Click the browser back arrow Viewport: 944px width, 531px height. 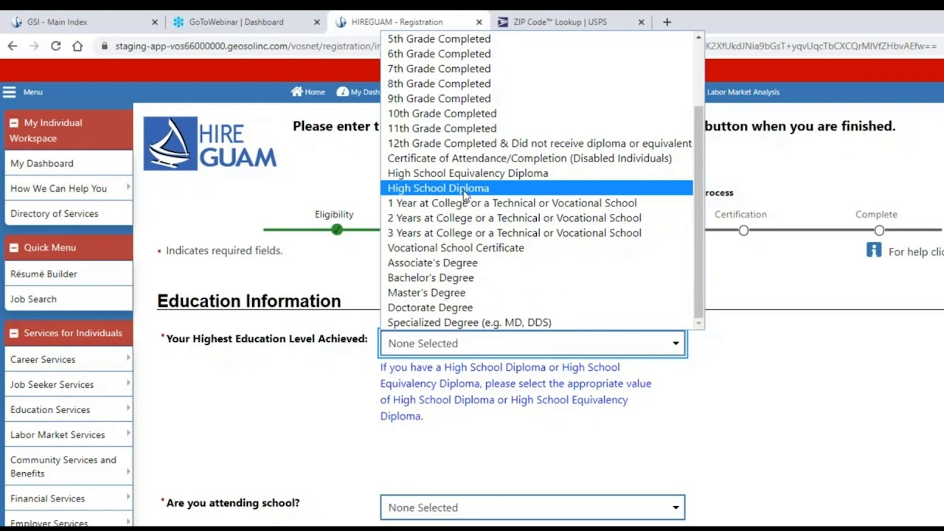tap(13, 46)
